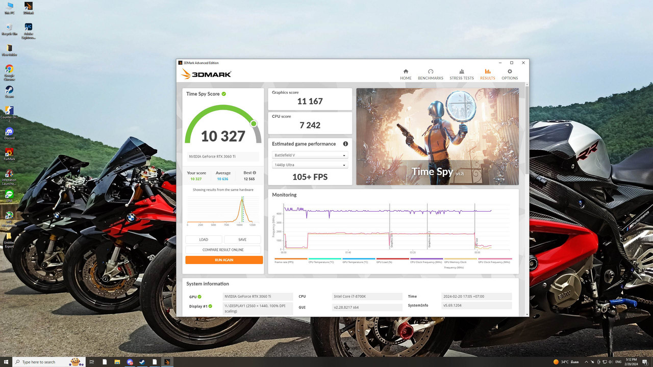Open File Explorer from the taskbar
The height and width of the screenshot is (367, 653).
click(x=117, y=362)
